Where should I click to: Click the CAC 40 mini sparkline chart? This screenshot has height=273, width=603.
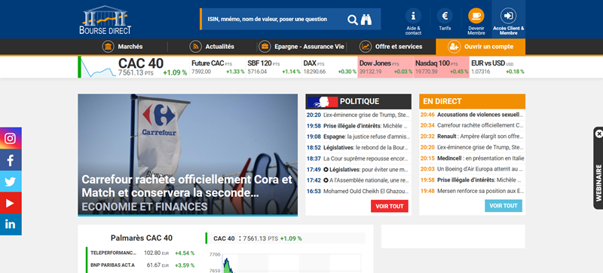click(x=98, y=67)
